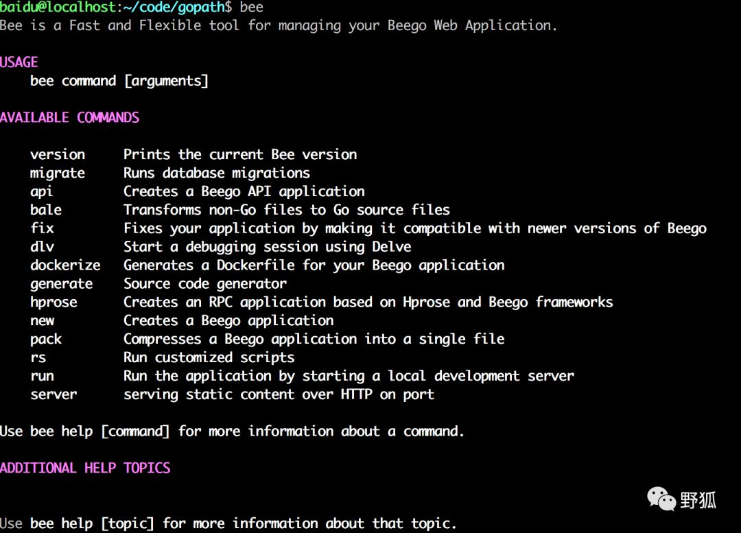Click the 'bee command [arguments]' usage line
Viewport: 741px width, 533px height.
119,81
